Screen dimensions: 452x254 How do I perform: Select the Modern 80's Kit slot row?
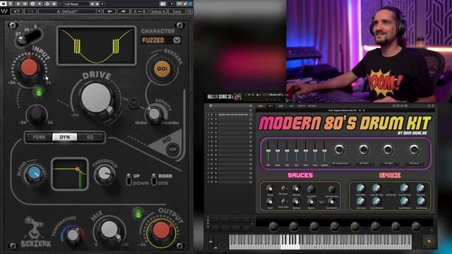click(230, 114)
